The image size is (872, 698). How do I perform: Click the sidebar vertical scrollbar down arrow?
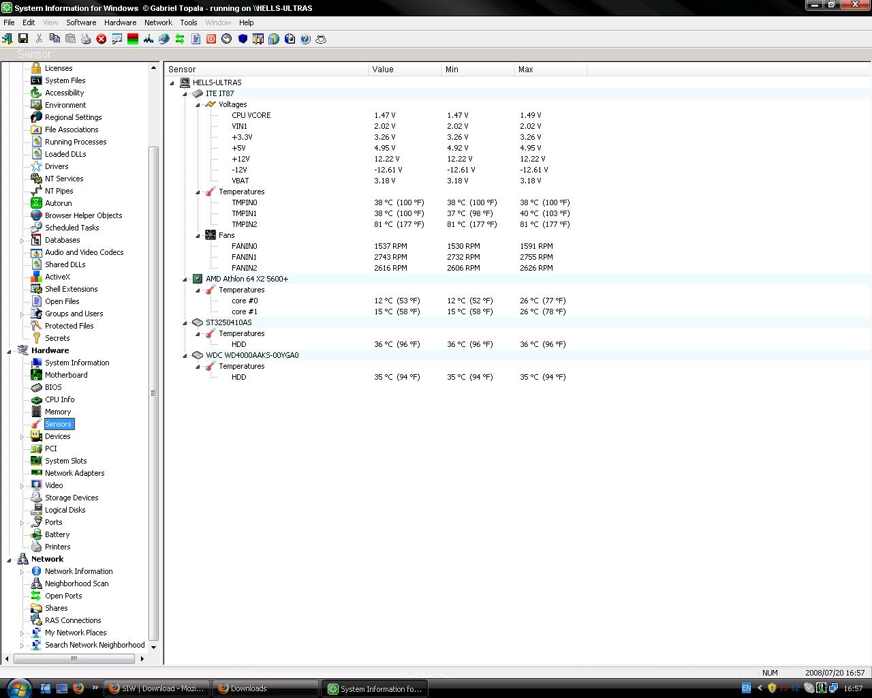click(x=153, y=647)
